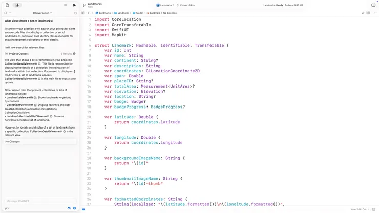
Task: Click 'BadgeProgress?' type on line 18
Action: [168, 107]
